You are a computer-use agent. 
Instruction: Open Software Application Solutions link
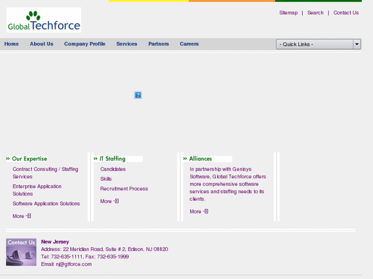(x=46, y=204)
